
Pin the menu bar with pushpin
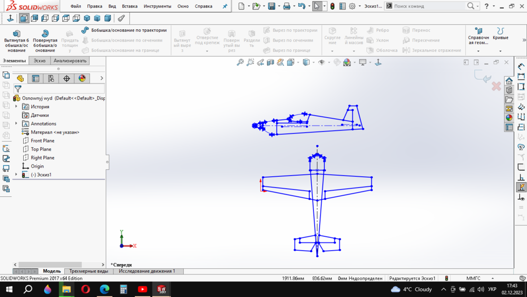click(x=224, y=6)
